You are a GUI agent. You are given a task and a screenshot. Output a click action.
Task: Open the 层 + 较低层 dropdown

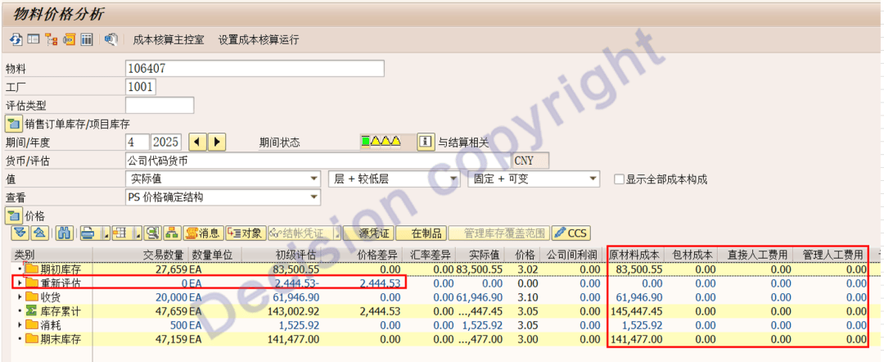point(452,179)
